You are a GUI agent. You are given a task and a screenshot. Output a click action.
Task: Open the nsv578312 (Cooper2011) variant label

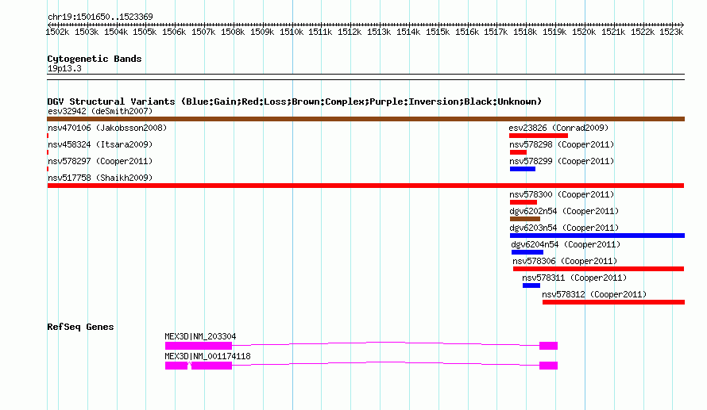[594, 294]
